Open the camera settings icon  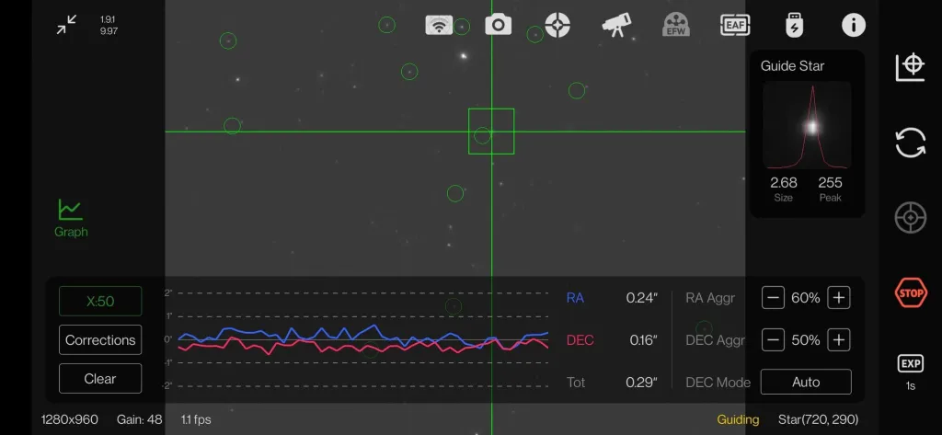pyautogui.click(x=498, y=25)
